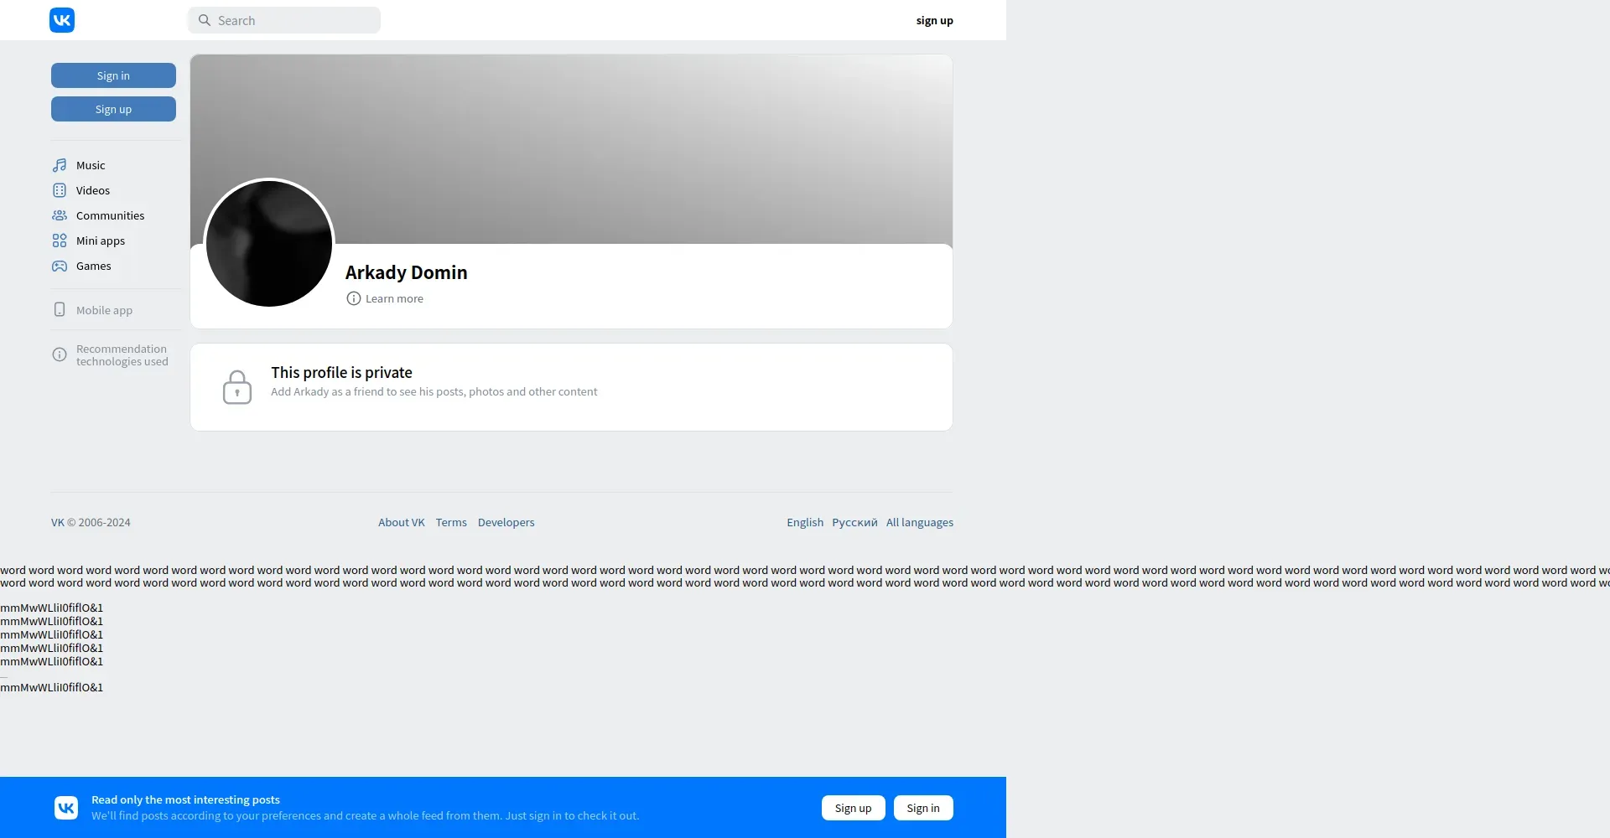
Task: Switch language to Русский
Action: pos(854,522)
